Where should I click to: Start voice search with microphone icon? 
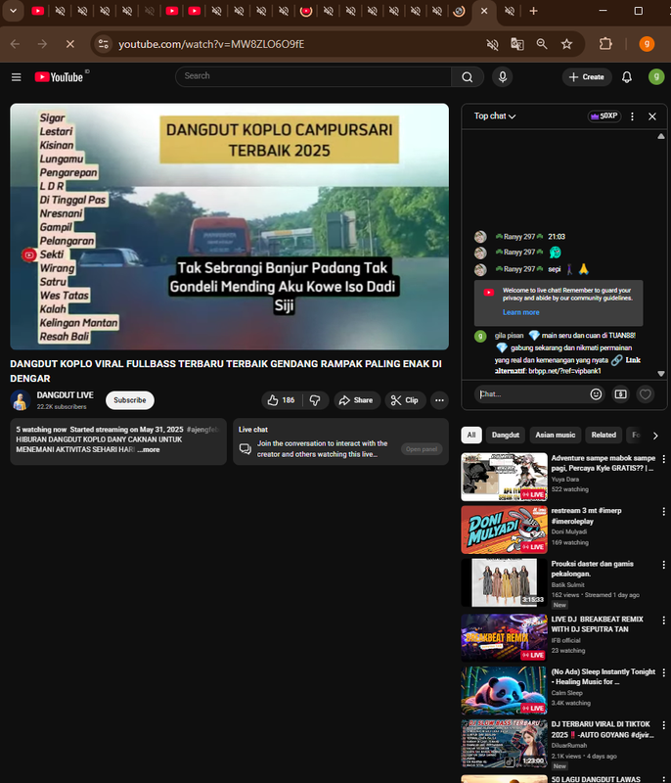click(503, 77)
